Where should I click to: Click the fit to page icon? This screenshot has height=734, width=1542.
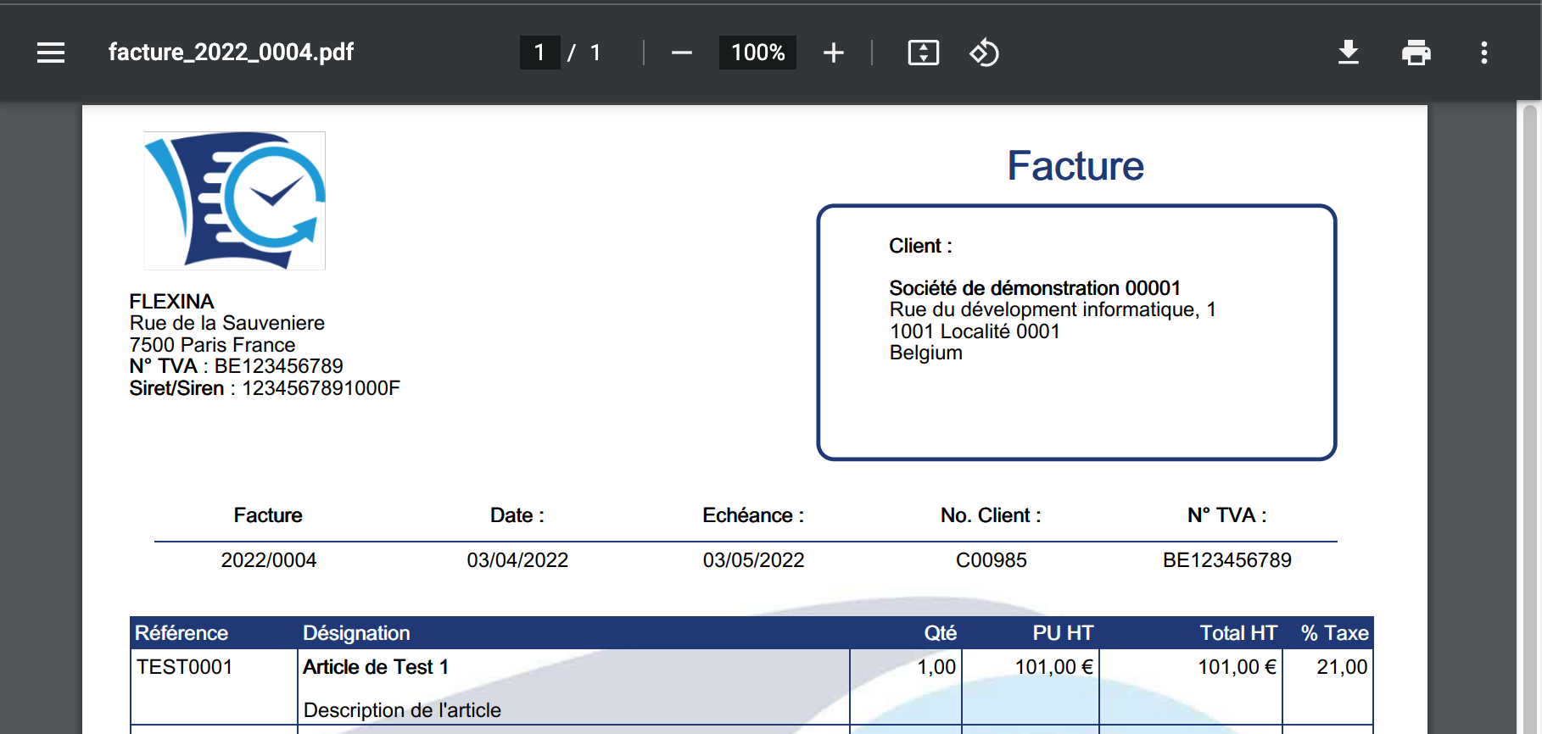924,53
